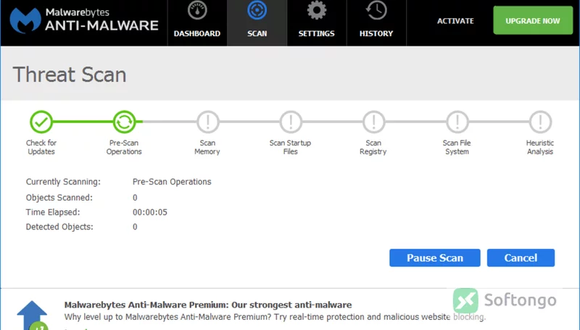Click the 'Scan Registry' step label

point(373,148)
